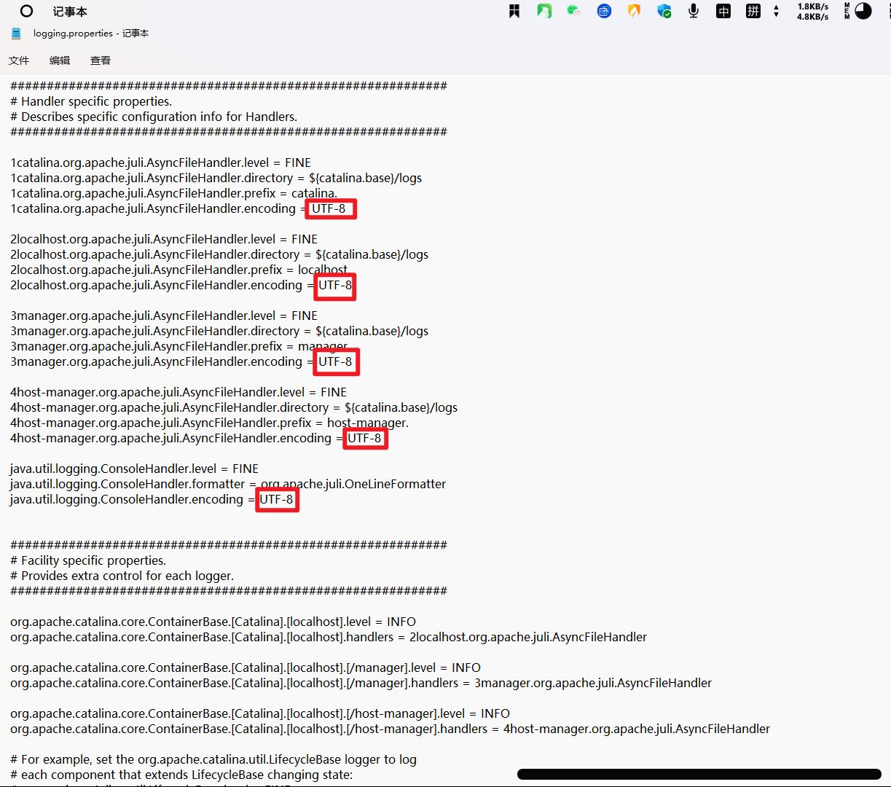Click UTF-8 value on 3manager encoding line
This screenshot has width=891, height=787.
coord(335,361)
